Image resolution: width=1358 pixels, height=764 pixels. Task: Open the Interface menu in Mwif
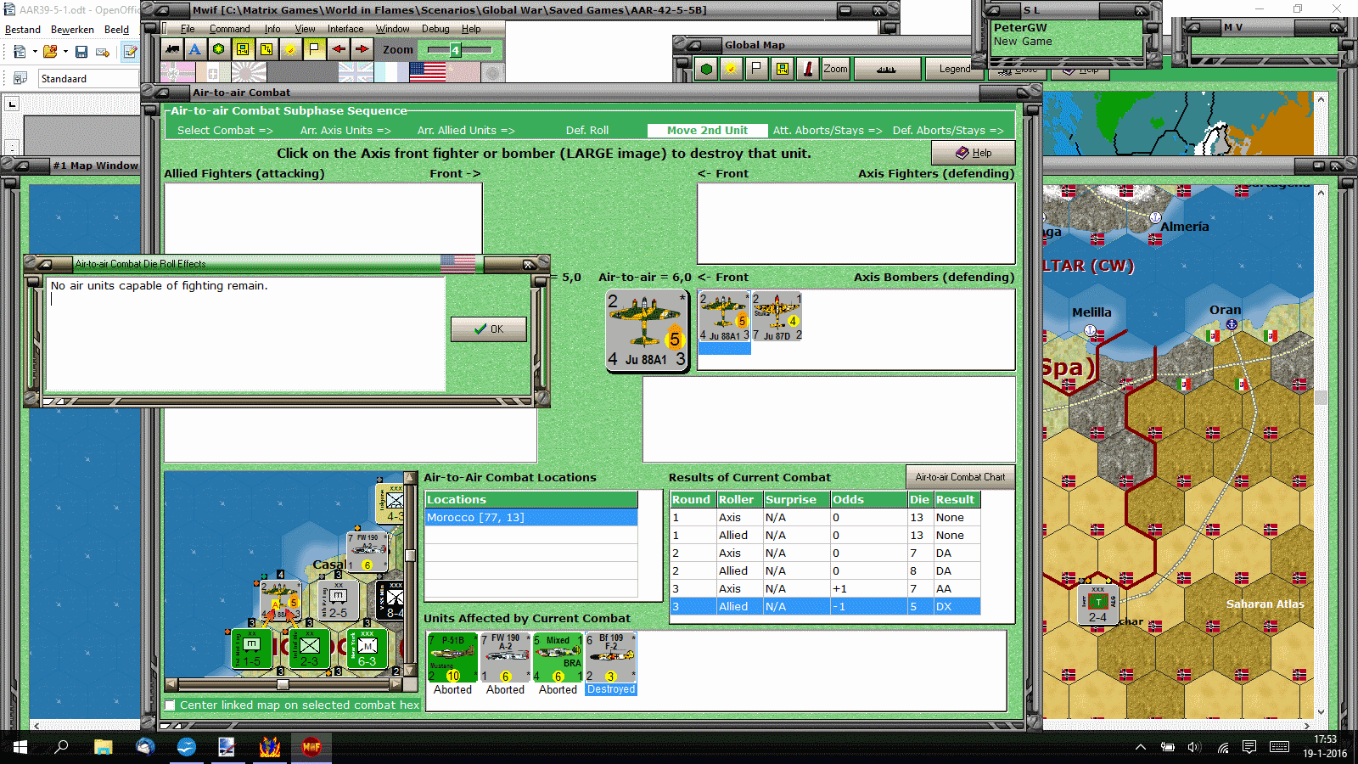coord(345,29)
